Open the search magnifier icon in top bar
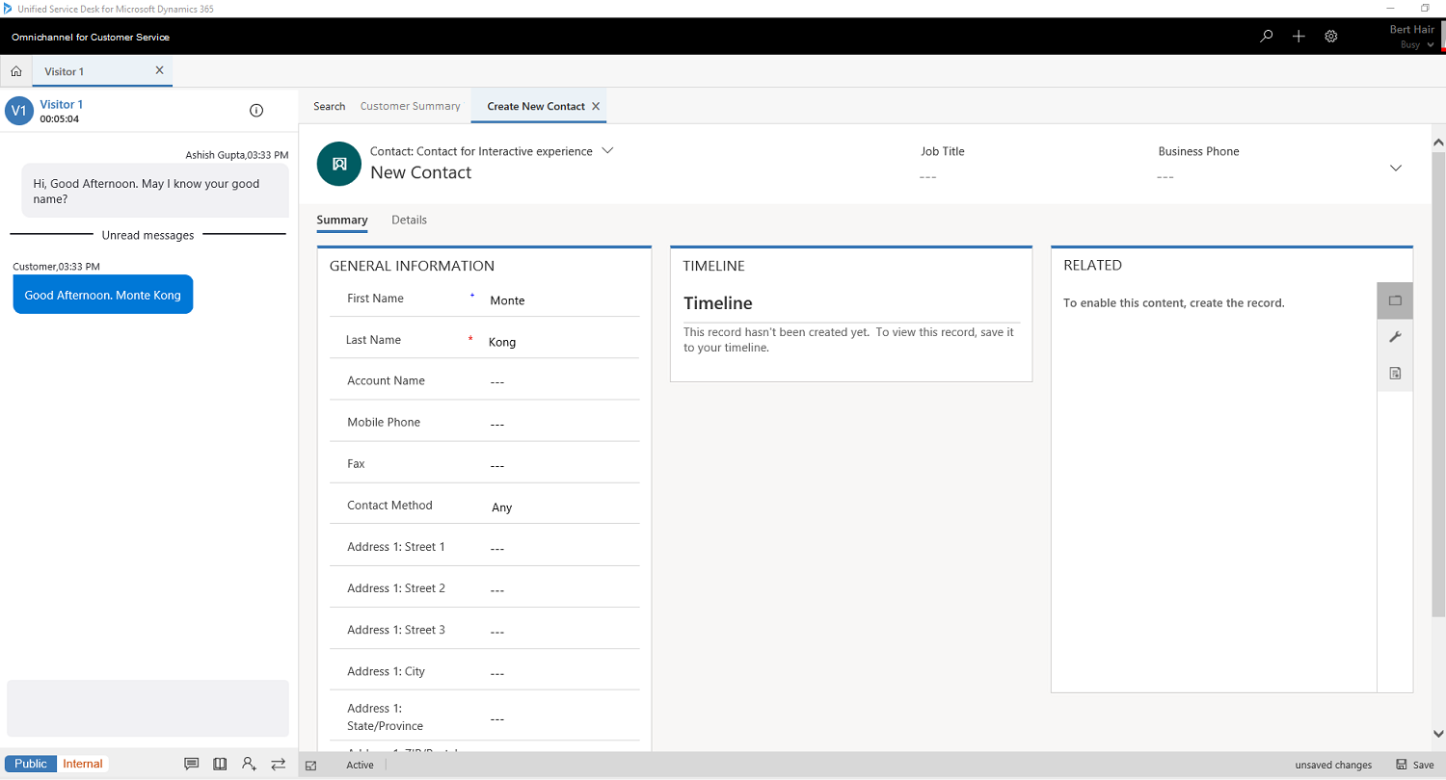This screenshot has height=780, width=1446. (1267, 37)
